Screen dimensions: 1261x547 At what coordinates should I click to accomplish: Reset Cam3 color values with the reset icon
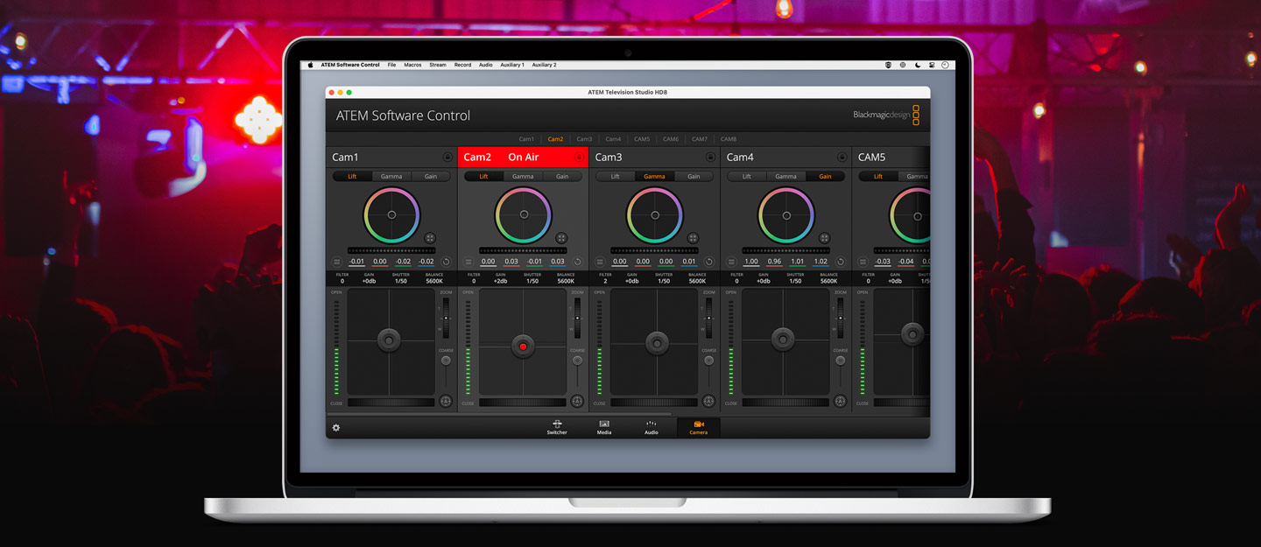point(708,262)
